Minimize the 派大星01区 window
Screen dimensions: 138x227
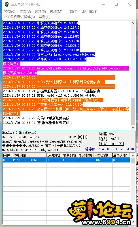coord(103,4)
